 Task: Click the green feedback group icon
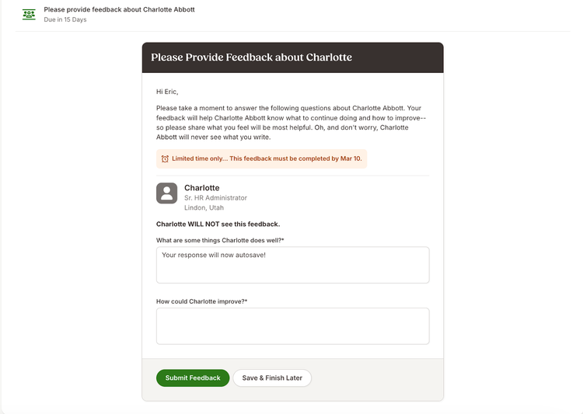(29, 15)
